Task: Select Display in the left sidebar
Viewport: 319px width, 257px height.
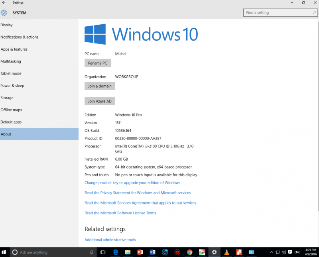Action: (7, 25)
